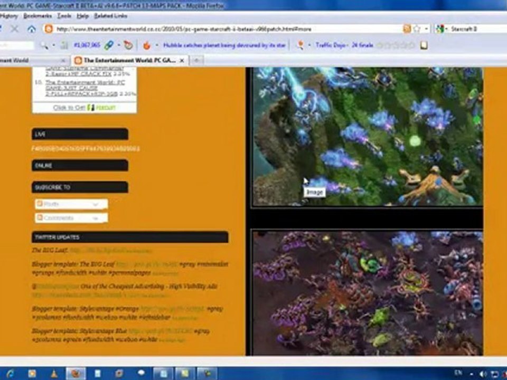The width and height of the screenshot is (507, 380).
Task: Open a new tab with plus button
Action: click(x=196, y=60)
